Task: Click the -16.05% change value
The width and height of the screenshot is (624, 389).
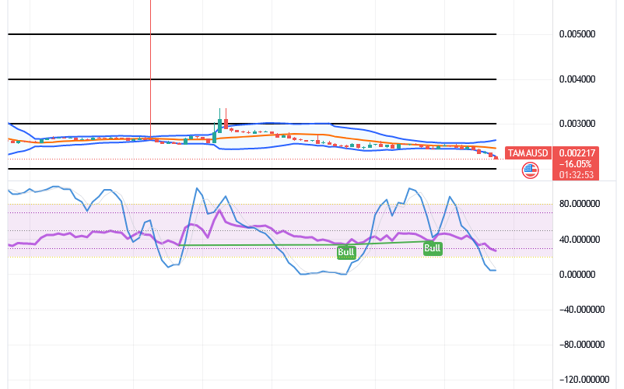Action: pyautogui.click(x=575, y=164)
